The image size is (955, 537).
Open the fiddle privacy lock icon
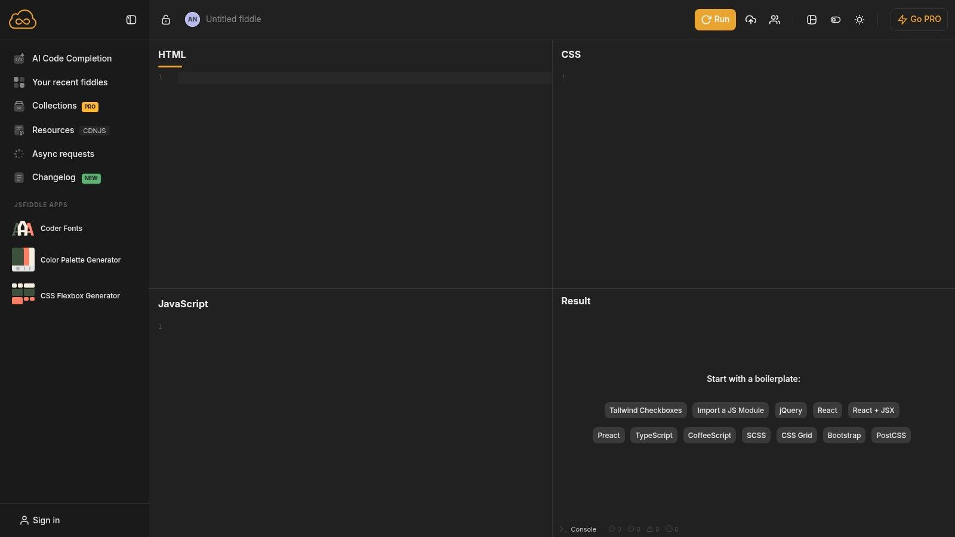[x=165, y=19]
